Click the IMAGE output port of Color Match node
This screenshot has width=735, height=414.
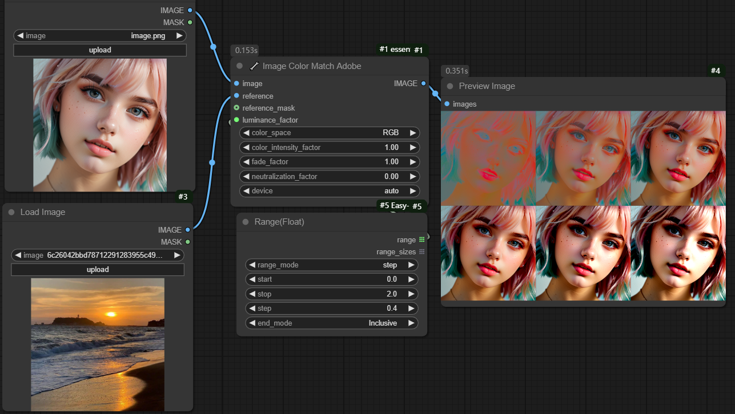click(x=423, y=83)
